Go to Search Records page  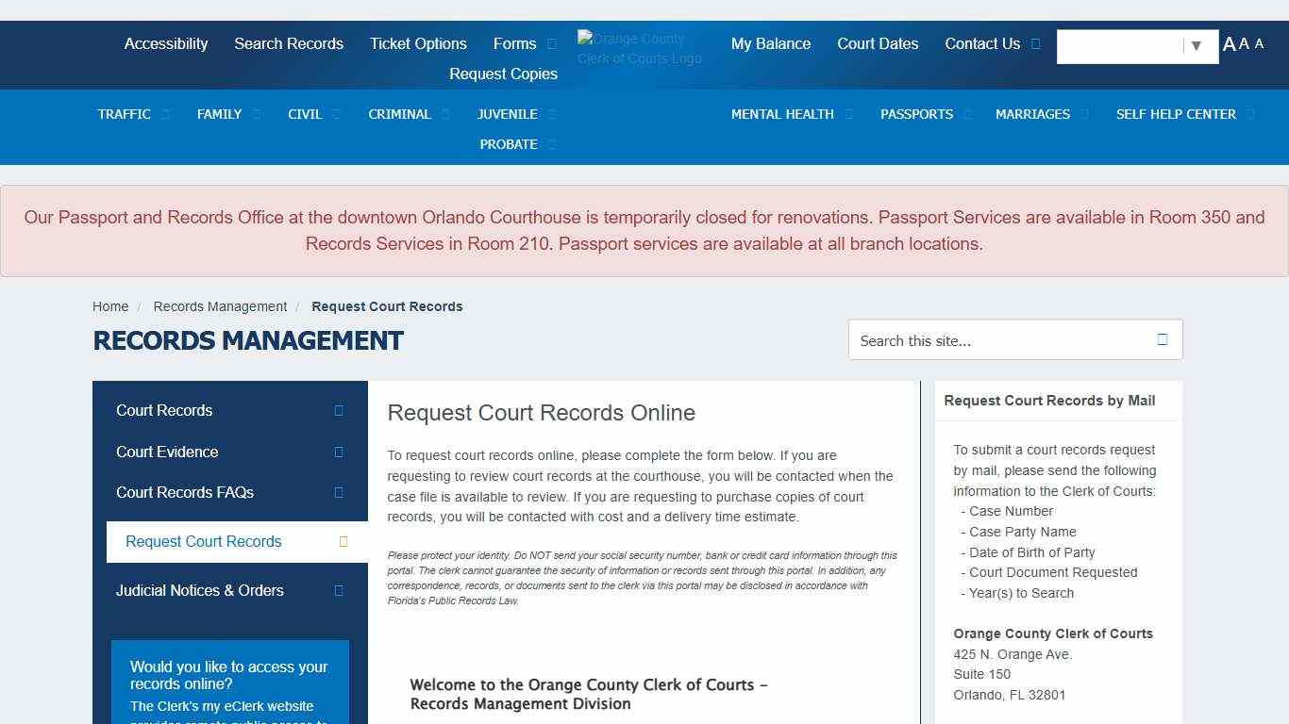click(289, 43)
